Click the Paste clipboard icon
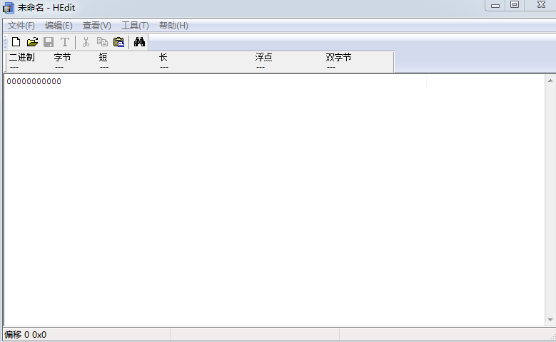This screenshot has height=342, width=556. (x=118, y=42)
